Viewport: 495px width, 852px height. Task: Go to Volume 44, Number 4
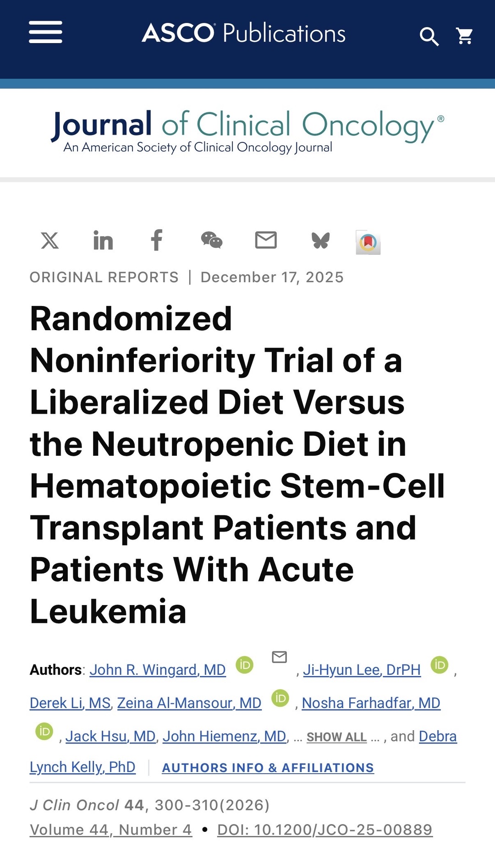tap(111, 830)
